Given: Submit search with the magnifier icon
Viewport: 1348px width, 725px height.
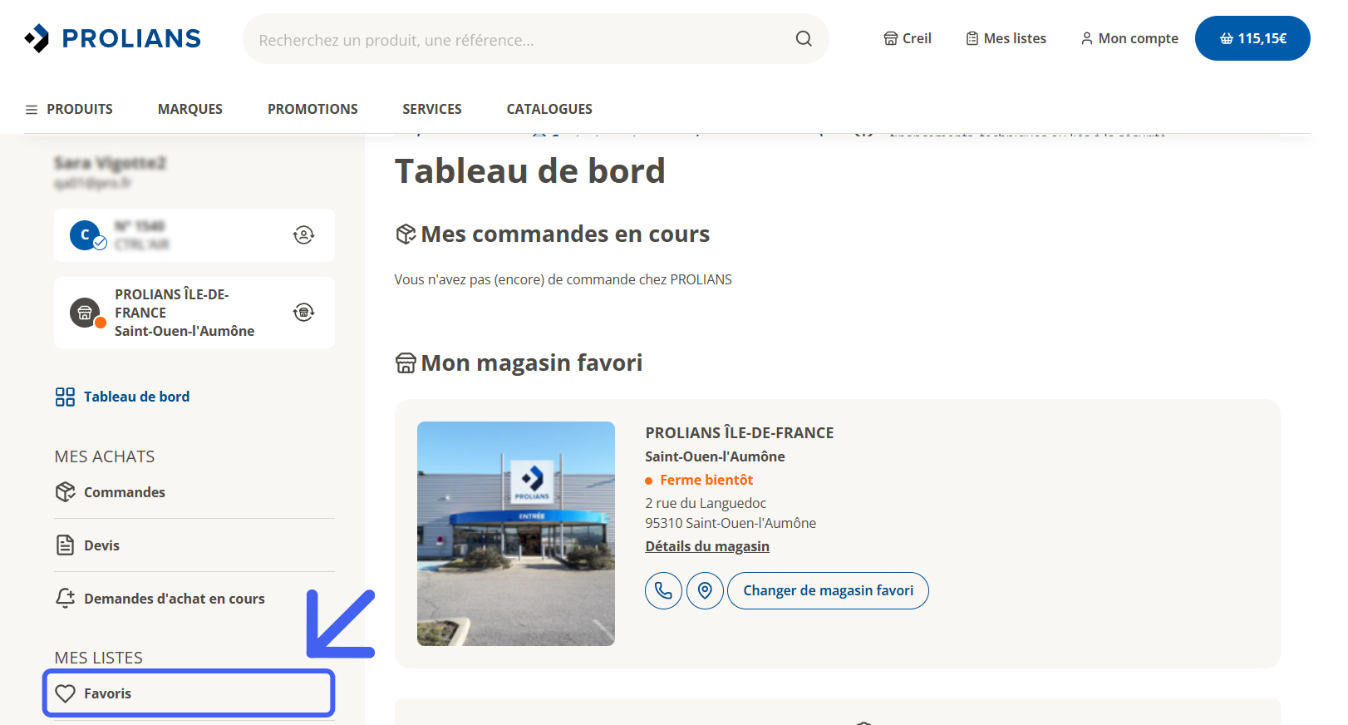Looking at the screenshot, I should 804,38.
